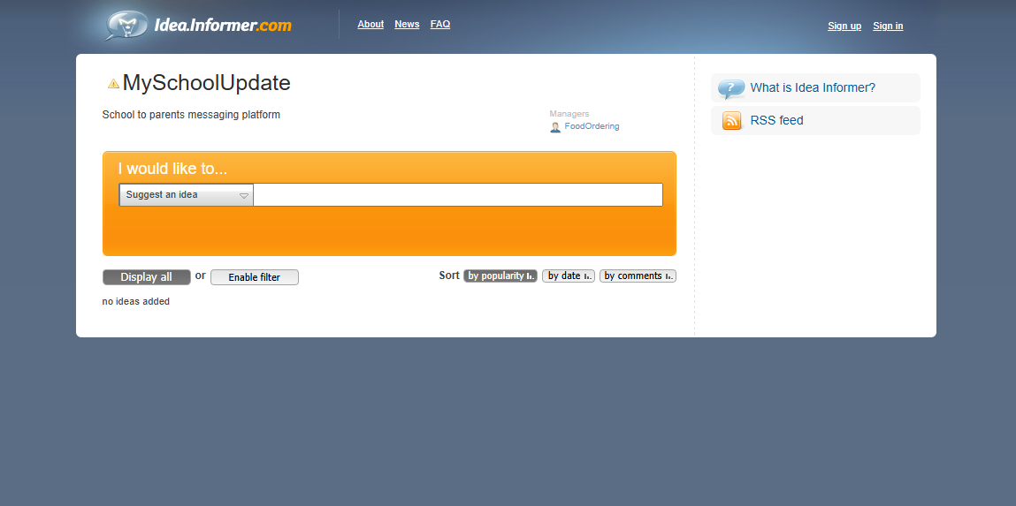This screenshot has height=506, width=1016.
Task: Click the I would like to... heading
Action: tap(172, 169)
